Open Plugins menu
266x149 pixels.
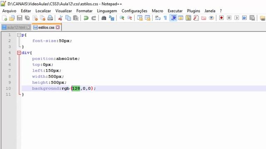click(x=194, y=11)
